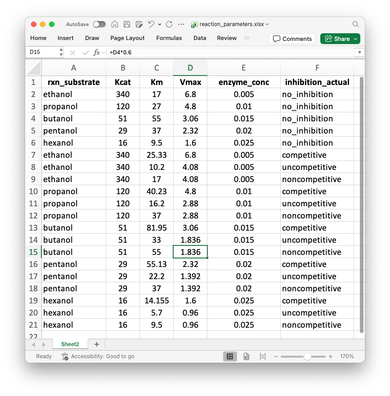Open the Undo history dropdown arrow
Image resolution: width=390 pixels, height=396 pixels.
point(159,25)
